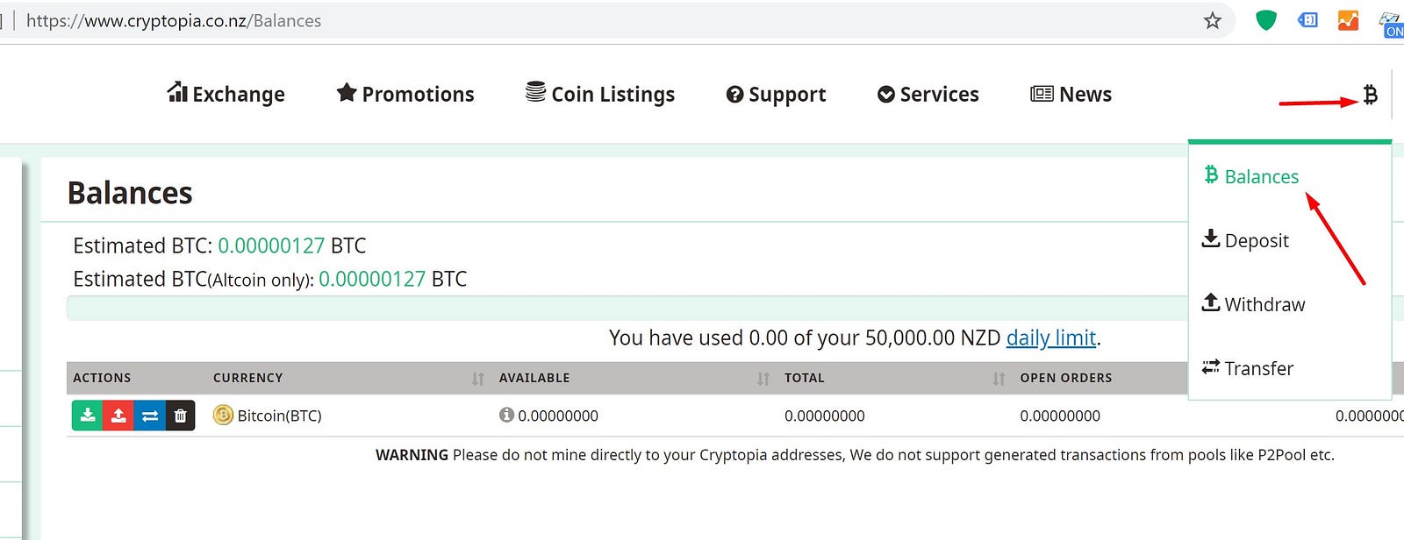Click the Bitcoin(BTC) currency name
This screenshot has width=1404, height=540.
click(279, 416)
